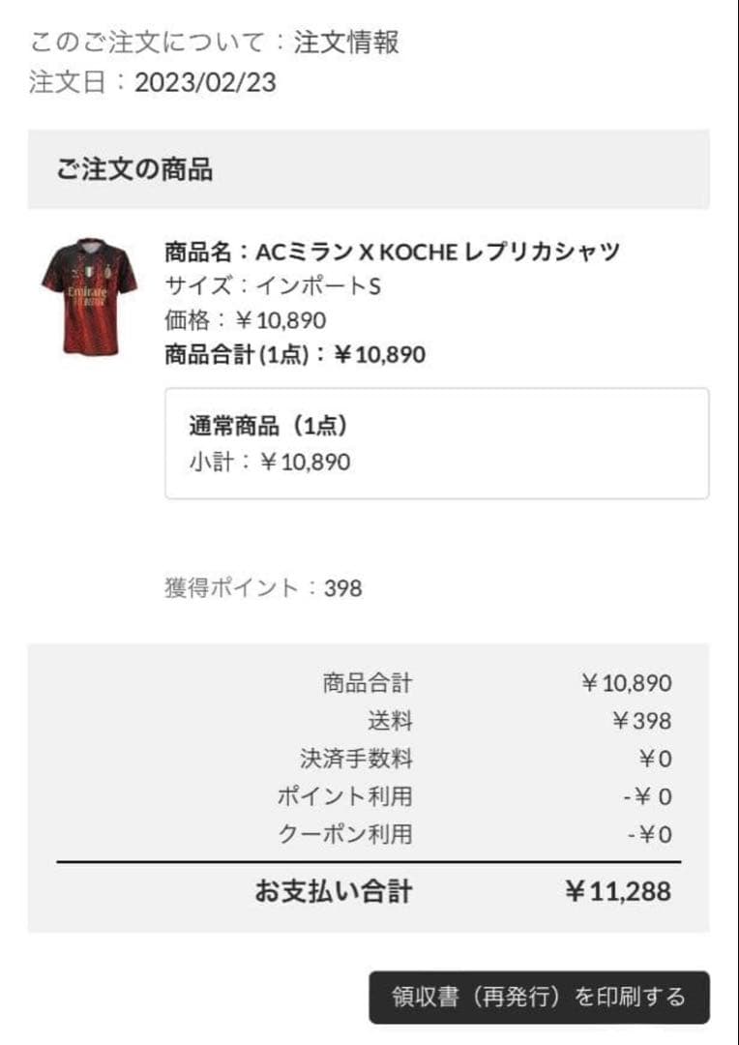Click the 送料 shipping fee label
739x1045 pixels.
[389, 721]
